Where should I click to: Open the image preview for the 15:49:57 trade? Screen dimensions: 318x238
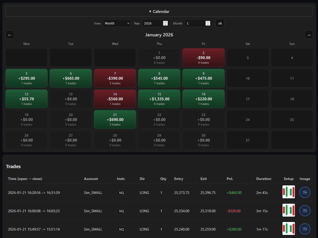[305, 229]
